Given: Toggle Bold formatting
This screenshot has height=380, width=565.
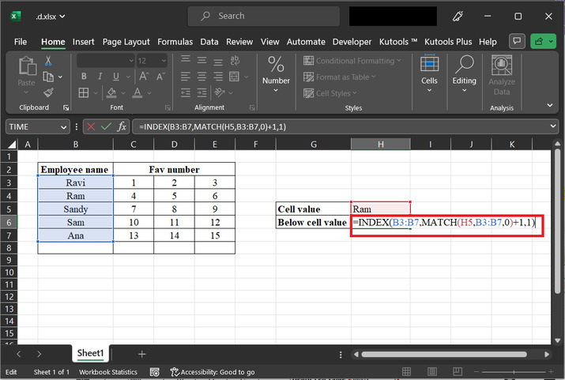Looking at the screenshot, I should [x=83, y=77].
